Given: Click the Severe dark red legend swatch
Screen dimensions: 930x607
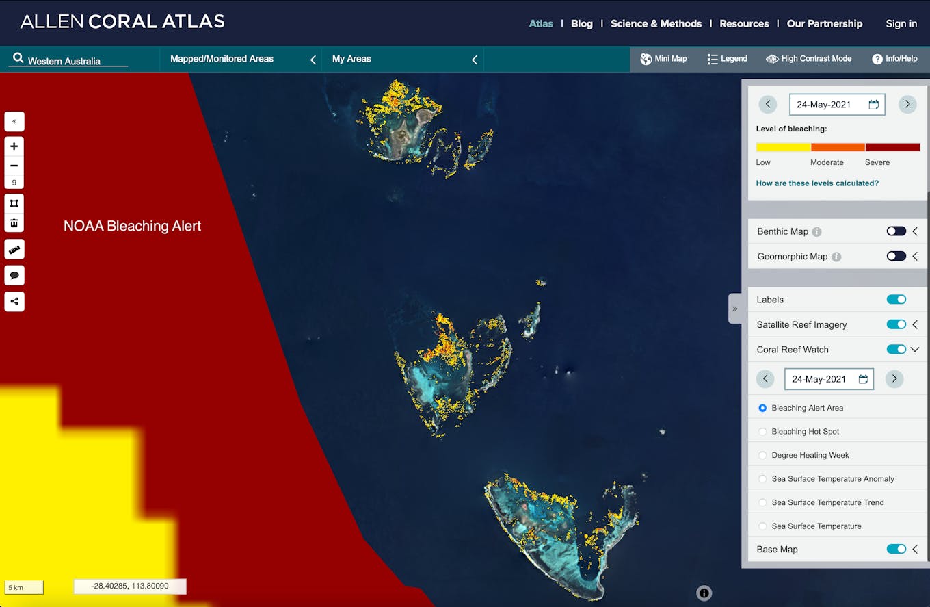Looking at the screenshot, I should [x=892, y=147].
